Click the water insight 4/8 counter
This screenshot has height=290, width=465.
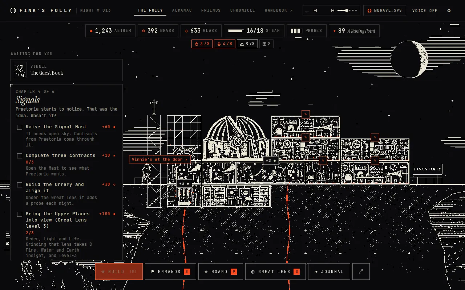tap(225, 44)
